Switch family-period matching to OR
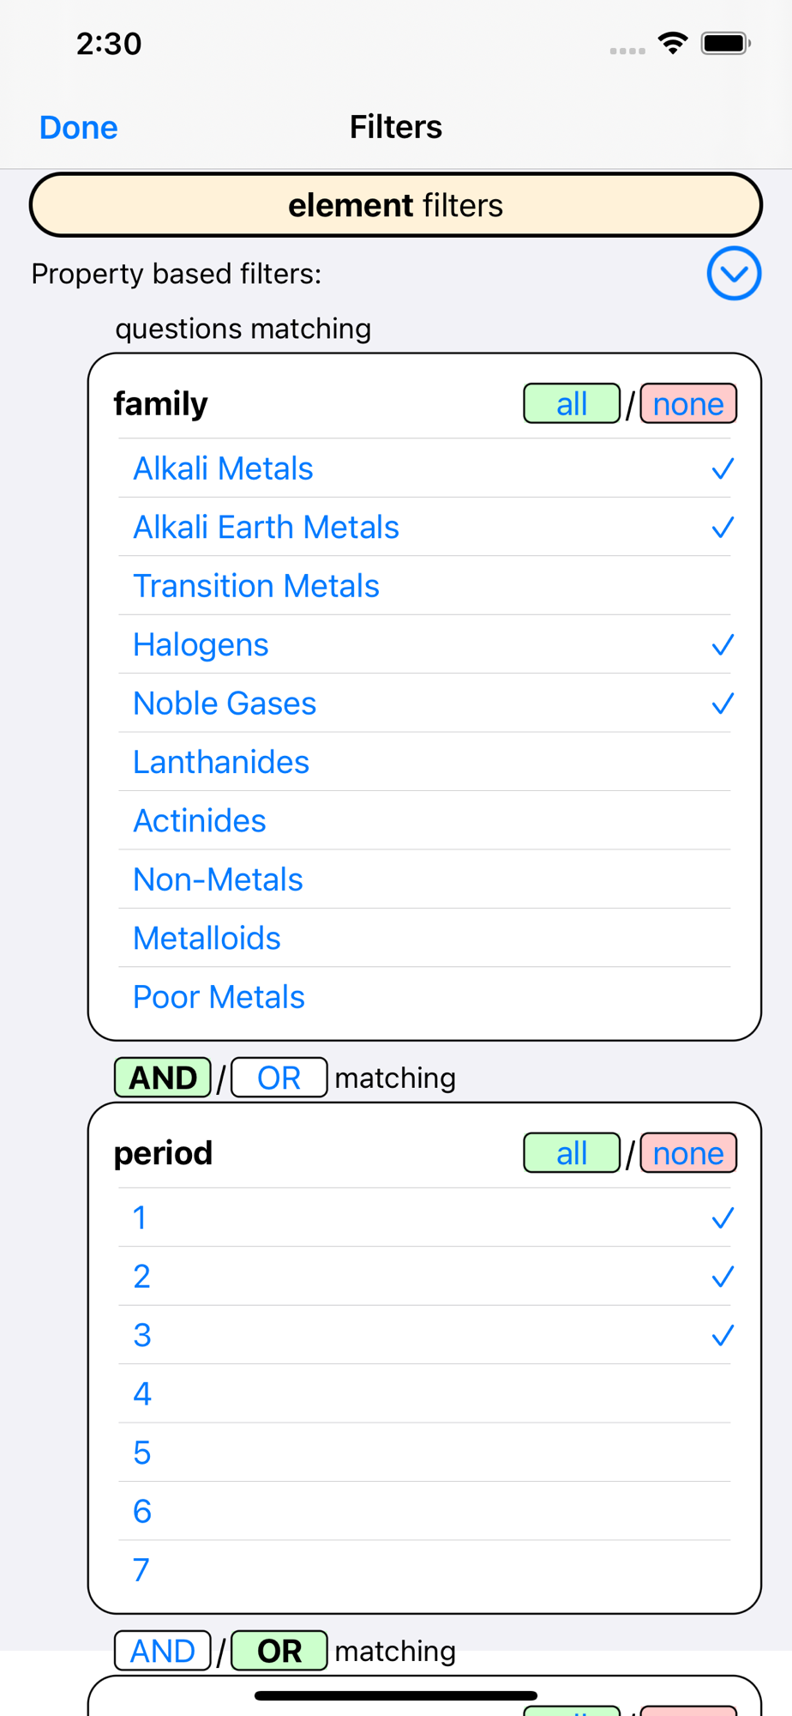 pyautogui.click(x=279, y=1078)
